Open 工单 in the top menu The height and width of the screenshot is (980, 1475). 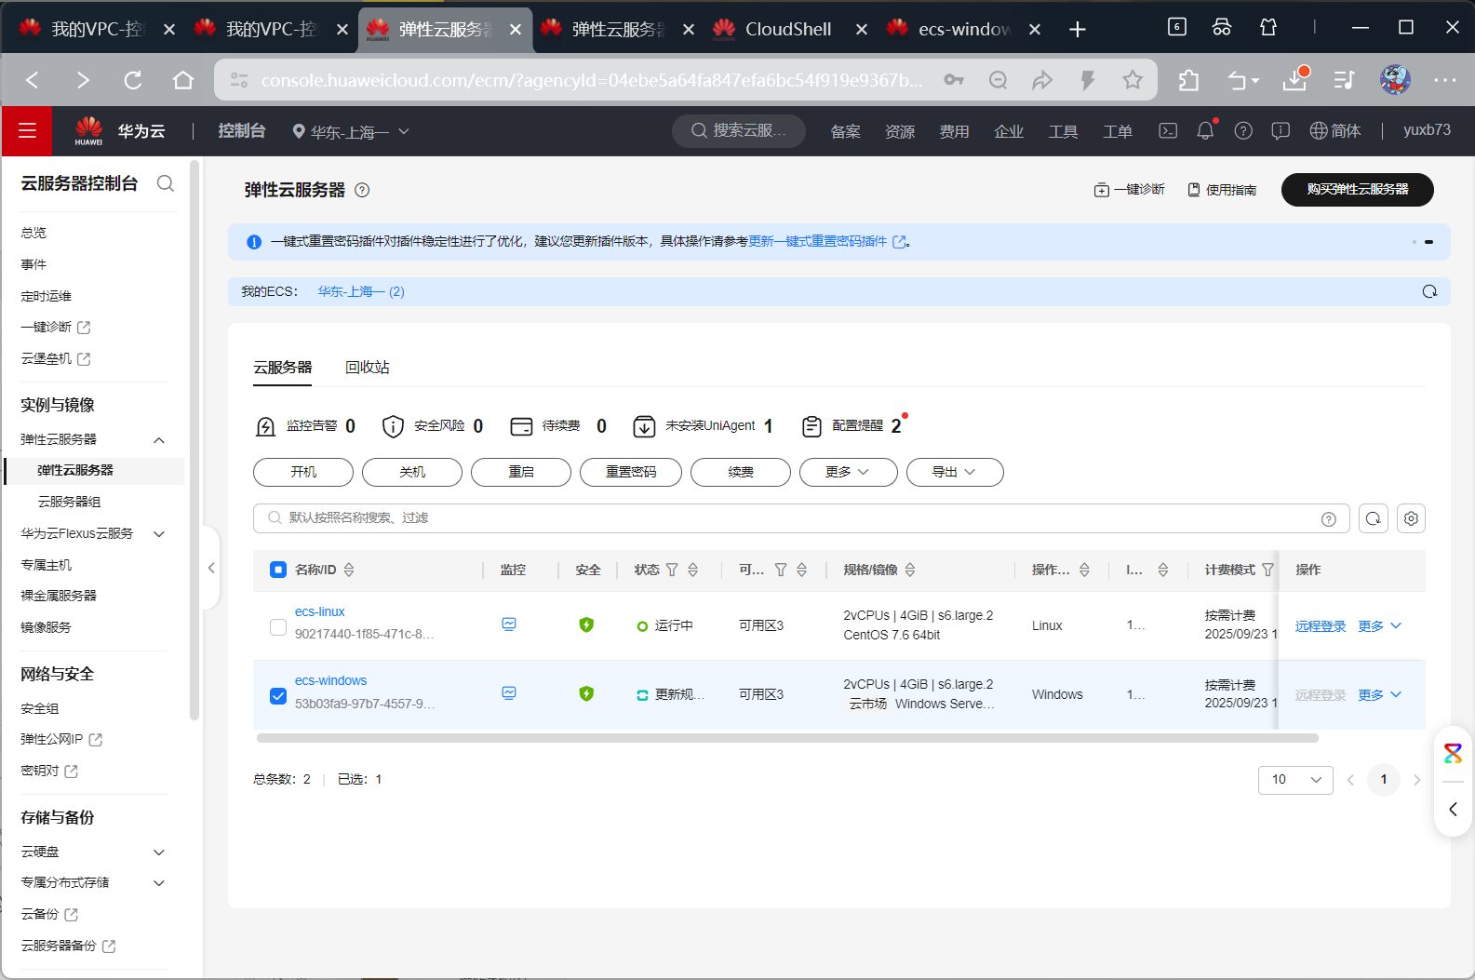[1118, 132]
